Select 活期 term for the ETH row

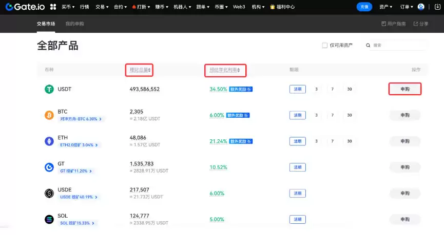click(x=297, y=141)
